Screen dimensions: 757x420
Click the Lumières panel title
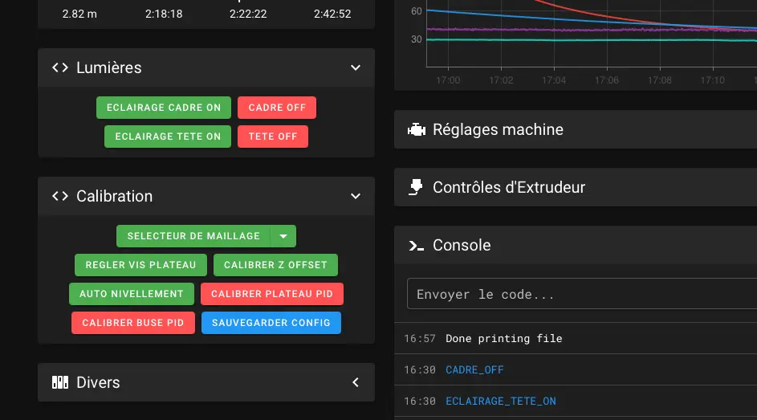(x=109, y=67)
